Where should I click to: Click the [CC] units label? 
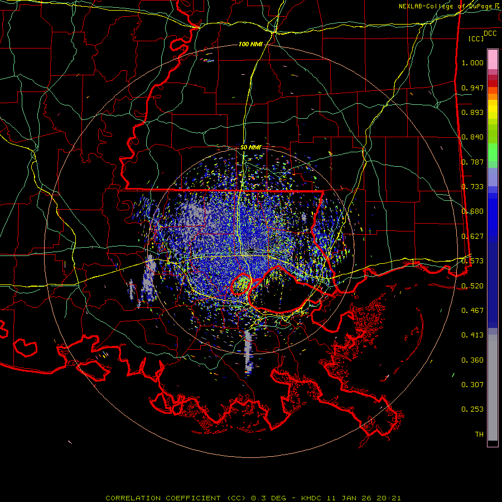tap(476, 38)
